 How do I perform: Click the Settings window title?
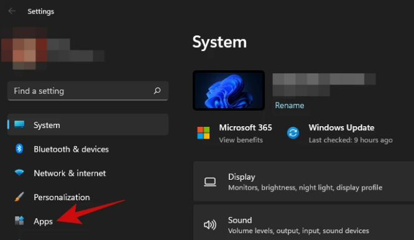pos(40,11)
